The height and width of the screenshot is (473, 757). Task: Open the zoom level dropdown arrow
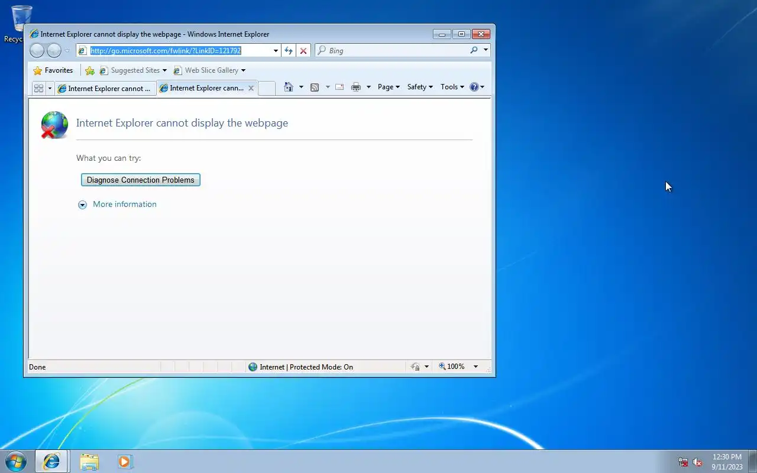475,367
